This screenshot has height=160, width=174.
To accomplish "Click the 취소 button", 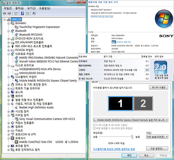I will pyautogui.click(x=146, y=155).
